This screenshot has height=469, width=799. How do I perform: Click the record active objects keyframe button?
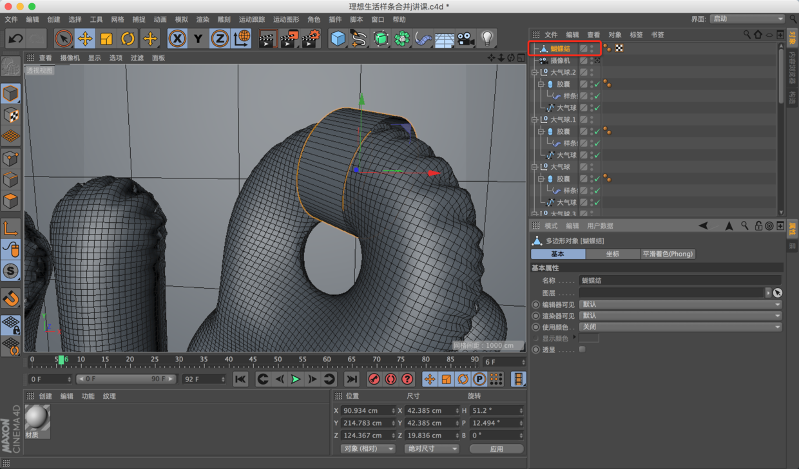[374, 379]
